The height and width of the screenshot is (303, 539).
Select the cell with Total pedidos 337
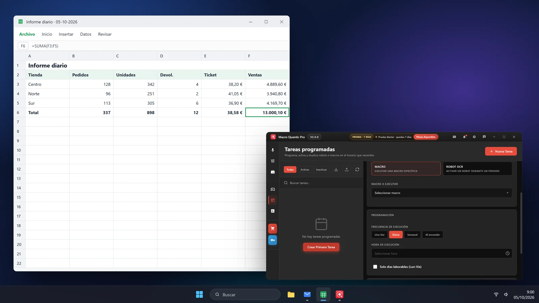tap(91, 112)
